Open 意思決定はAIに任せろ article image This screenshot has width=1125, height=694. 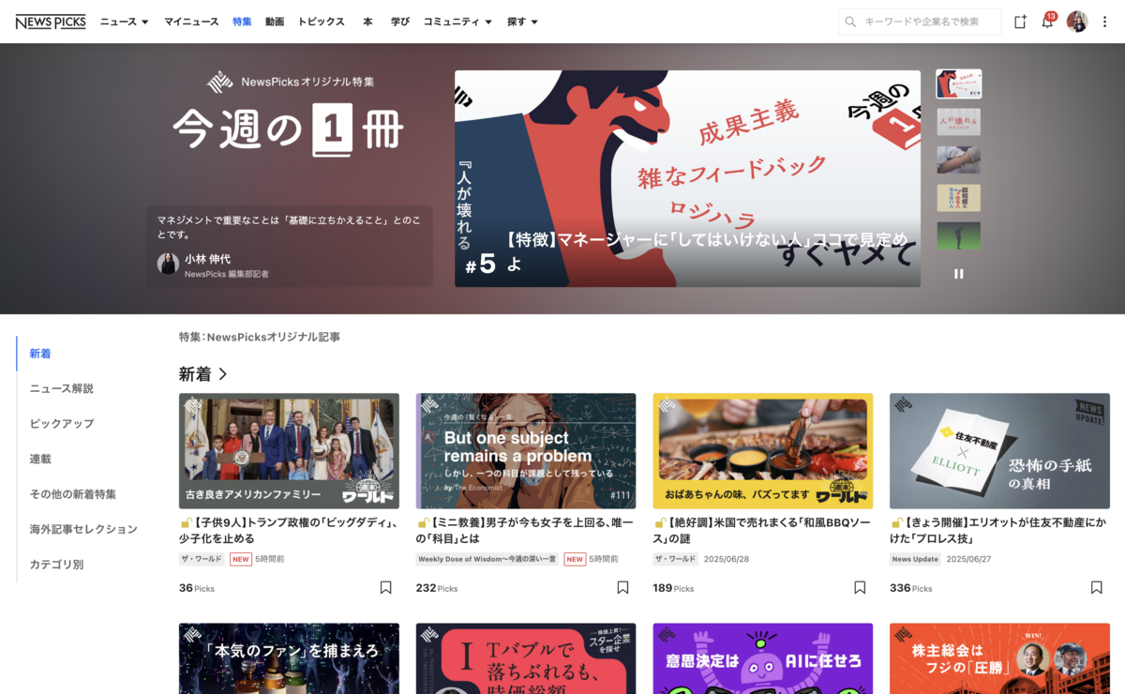[x=763, y=658]
